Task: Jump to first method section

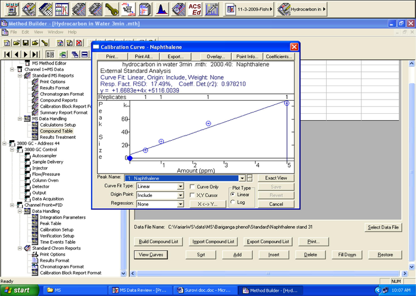Action: [8, 55]
